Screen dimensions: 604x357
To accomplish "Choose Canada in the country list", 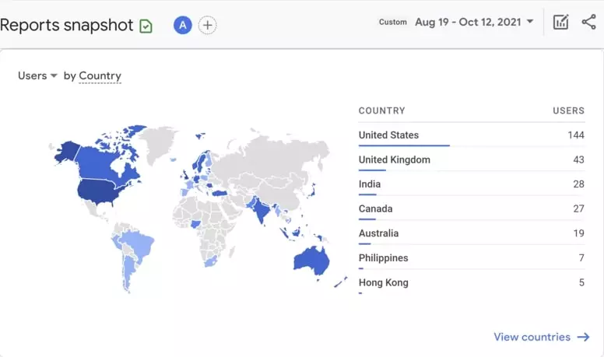I will 472,209.
